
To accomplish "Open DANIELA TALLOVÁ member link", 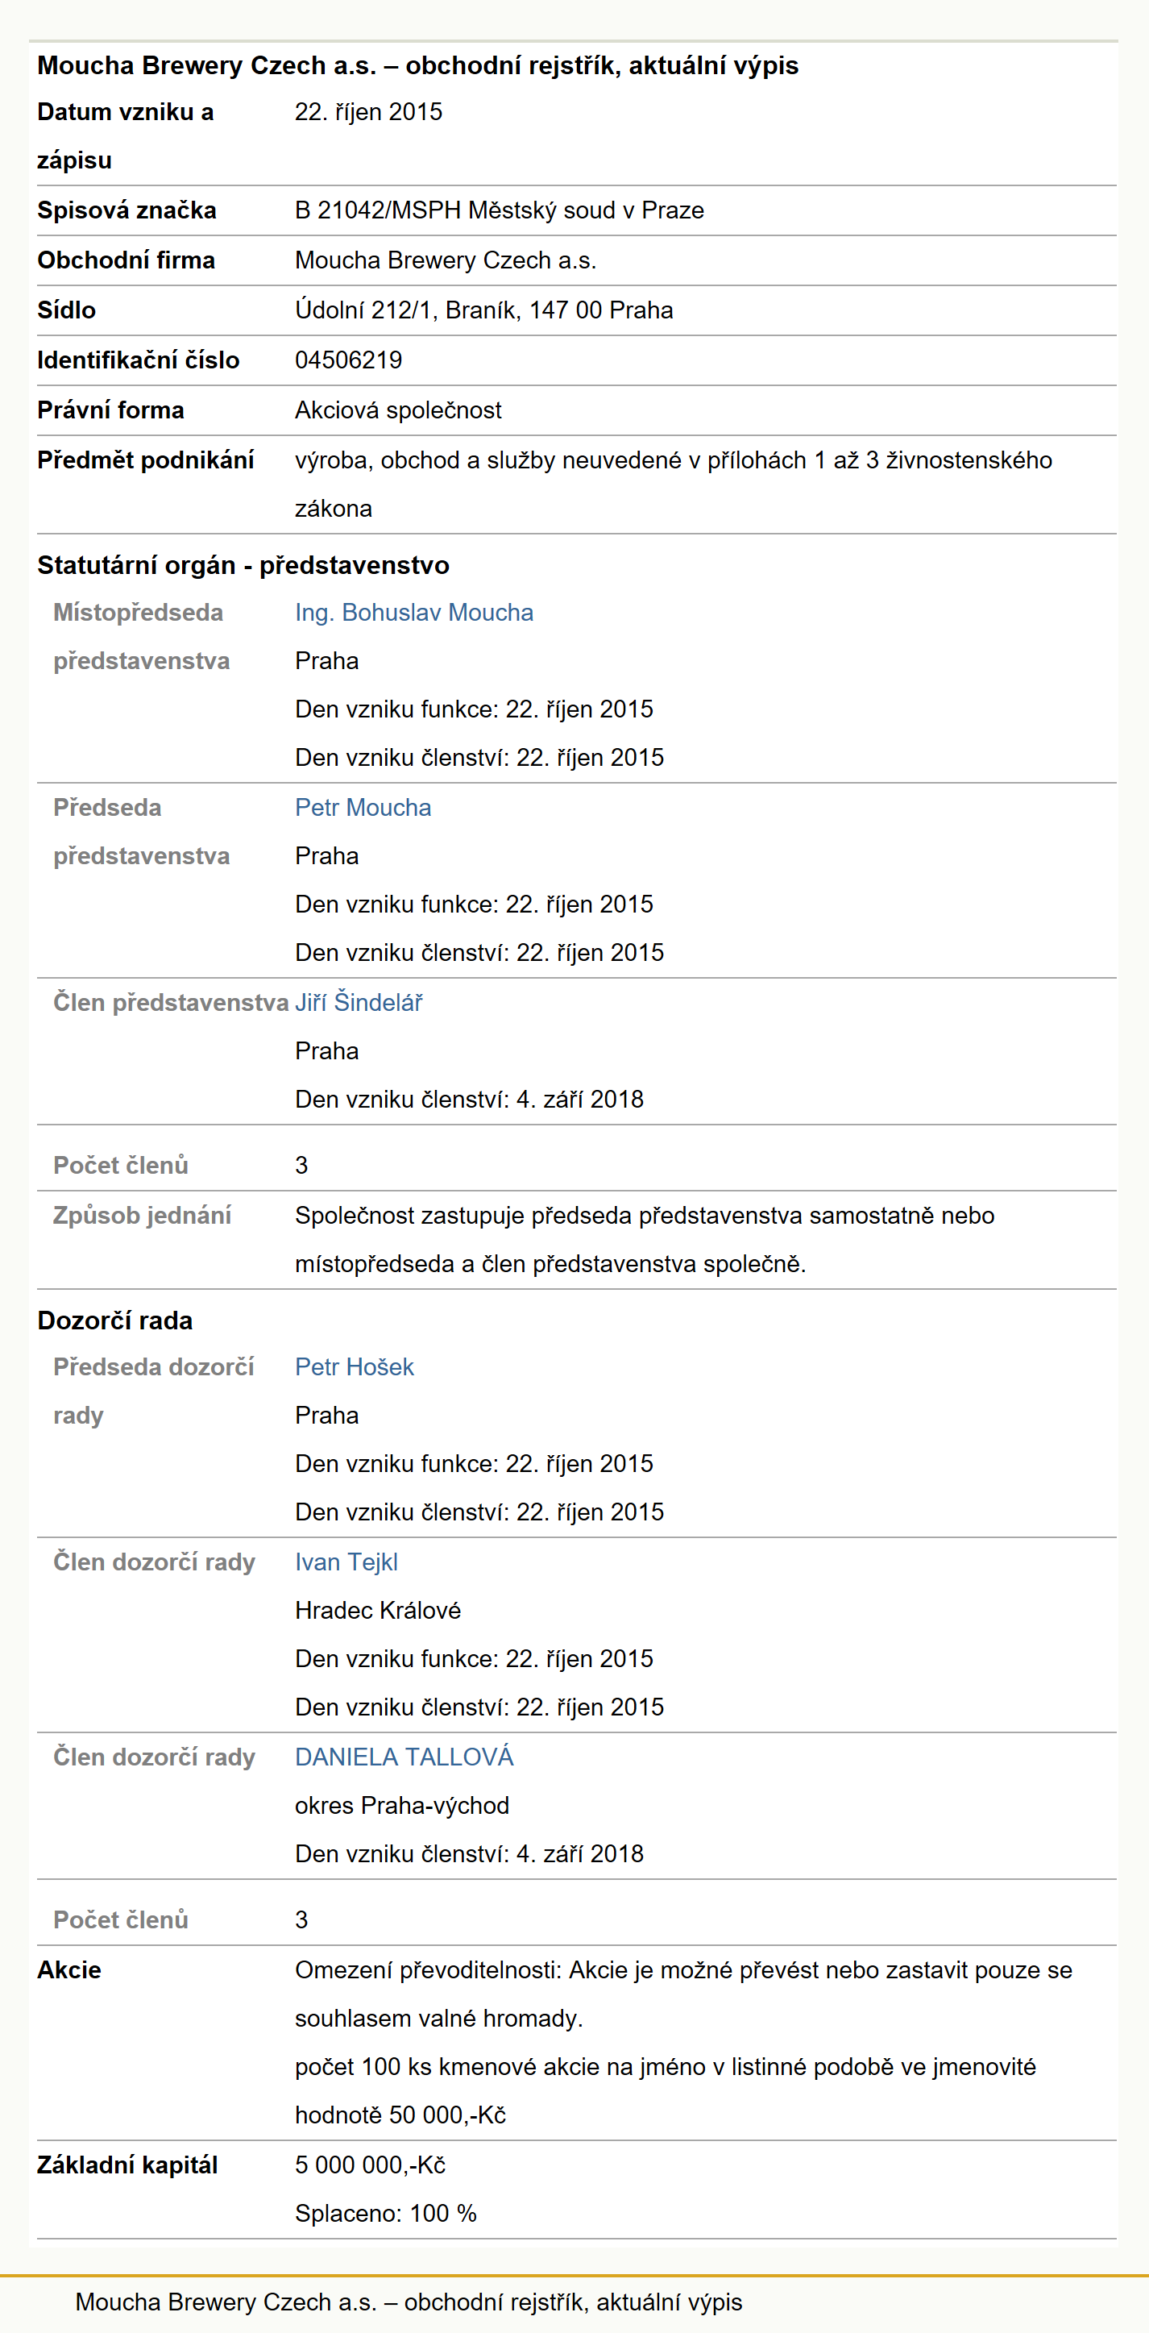I will point(404,1757).
